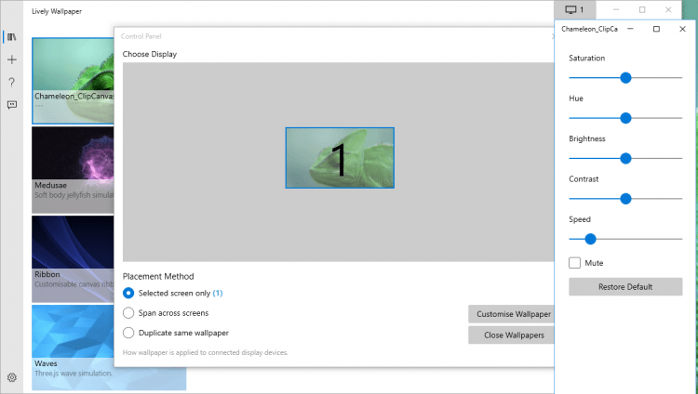
Task: Enable the Mute checkbox
Action: click(x=575, y=263)
